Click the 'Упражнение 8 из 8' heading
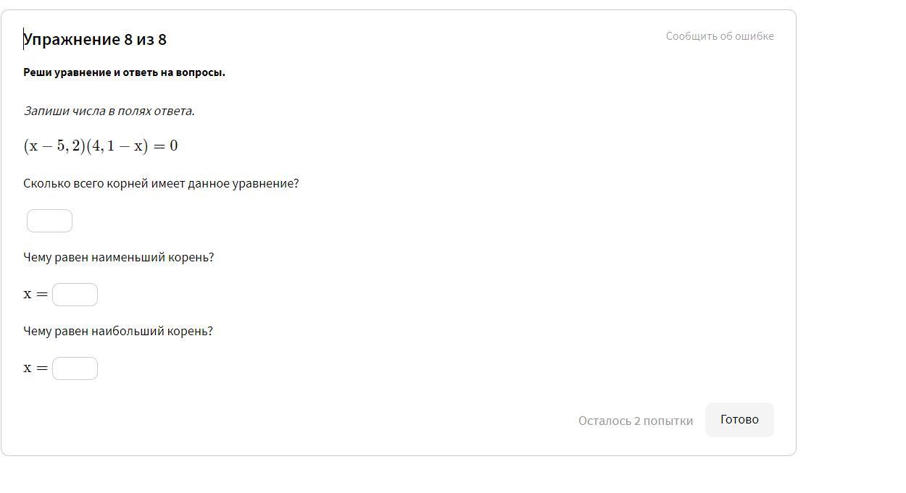The image size is (906, 493). point(95,39)
